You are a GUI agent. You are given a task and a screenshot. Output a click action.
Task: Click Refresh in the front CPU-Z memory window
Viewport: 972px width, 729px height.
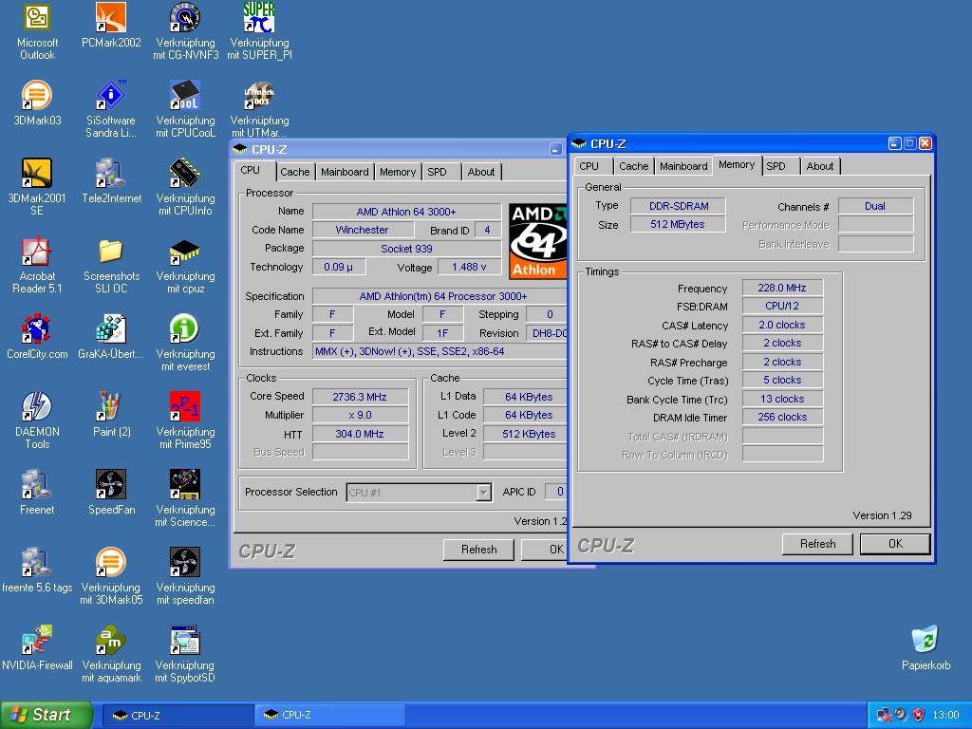pos(817,544)
